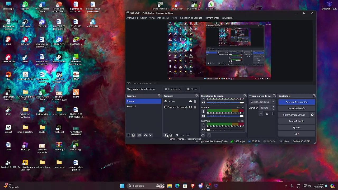Screen dimensions: 338x190
Task: Move the selected source up in Fuentes
Action: (x=183, y=135)
